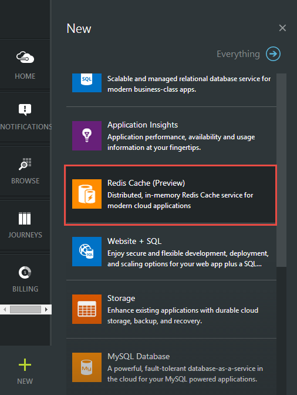Open the Billing dollar icon
The image size is (297, 395).
(x=25, y=272)
